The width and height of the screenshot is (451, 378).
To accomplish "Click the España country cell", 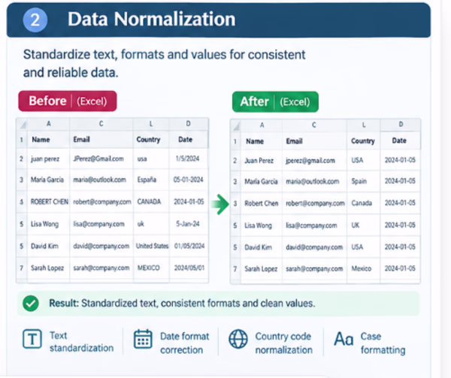I will (151, 180).
